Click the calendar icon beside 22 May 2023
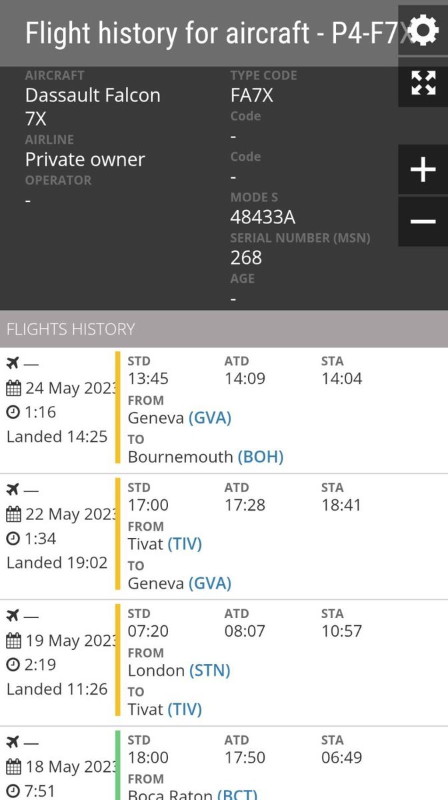The height and width of the screenshot is (800, 448). (x=13, y=515)
